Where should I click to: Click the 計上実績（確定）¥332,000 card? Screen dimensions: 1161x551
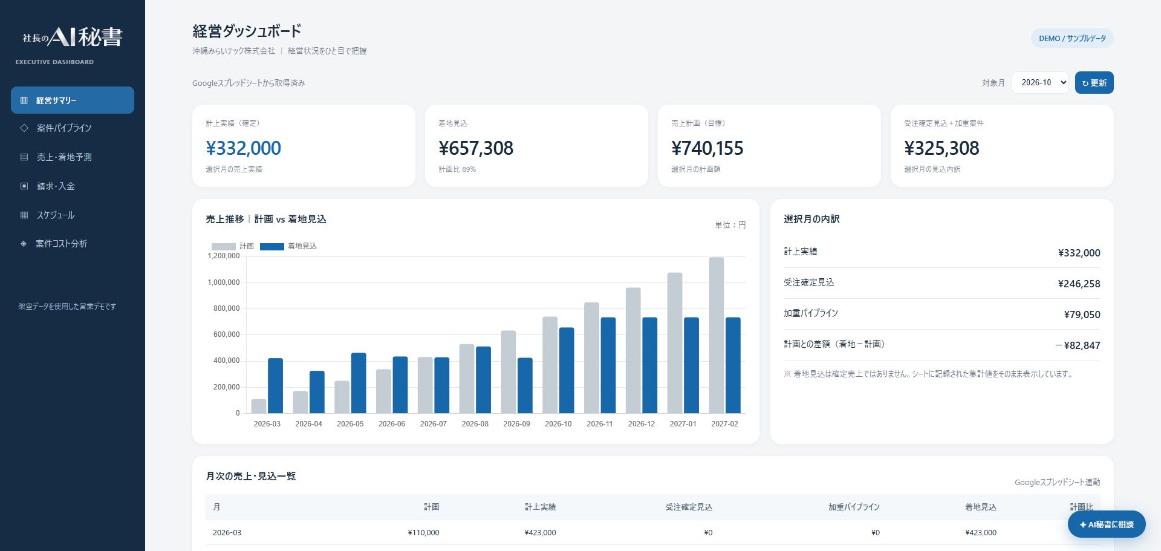coord(304,146)
